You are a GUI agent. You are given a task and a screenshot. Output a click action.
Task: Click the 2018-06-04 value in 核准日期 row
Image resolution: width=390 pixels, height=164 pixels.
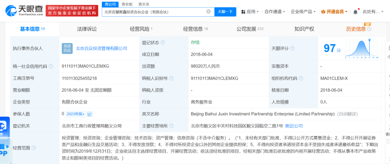click(x=331, y=90)
